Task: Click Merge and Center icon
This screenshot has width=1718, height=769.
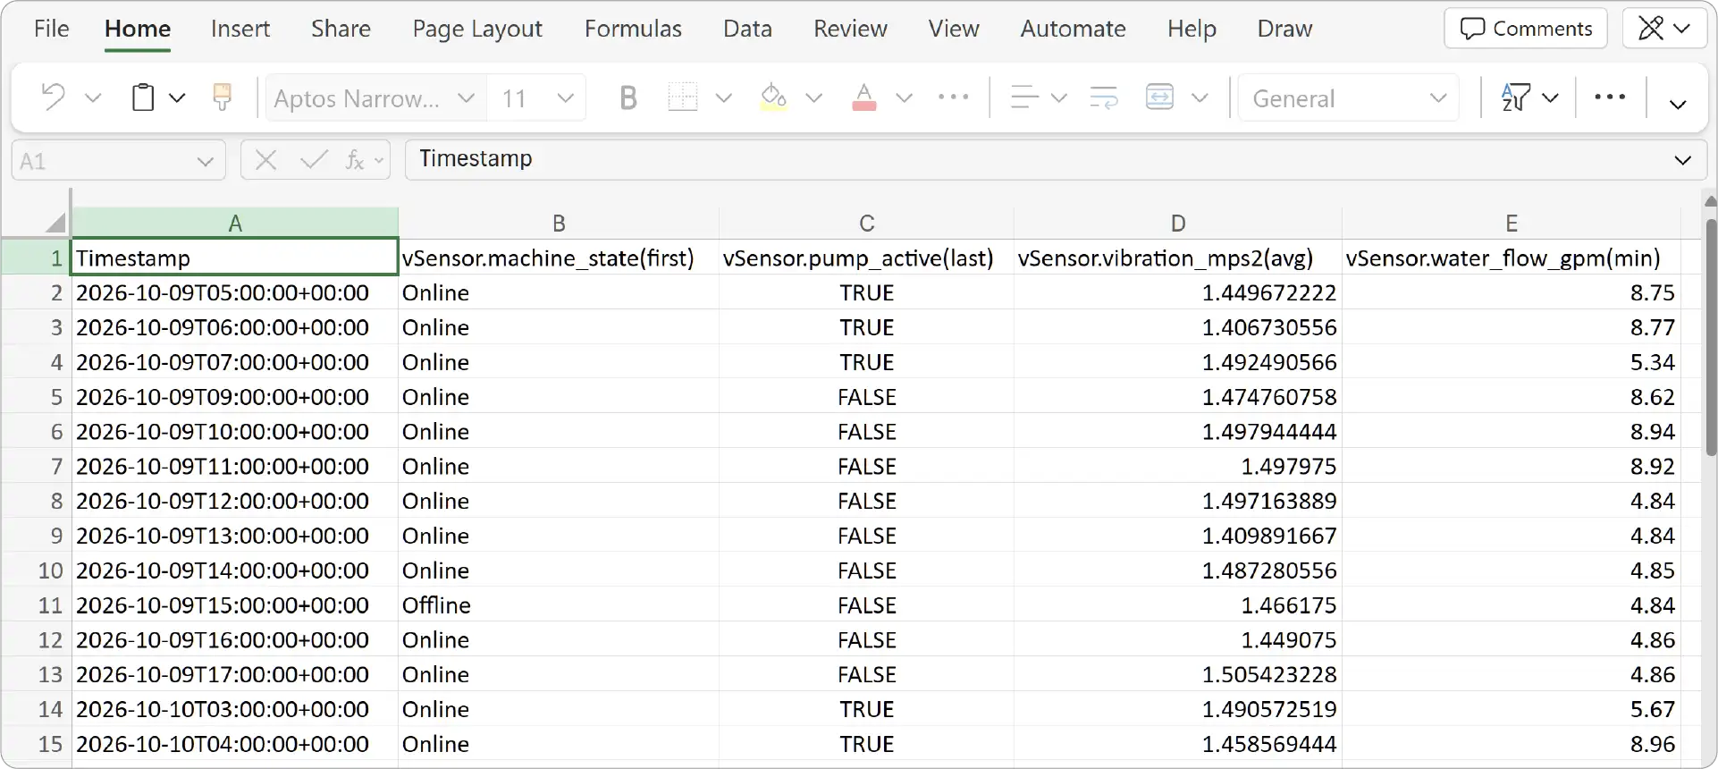Action: (x=1159, y=97)
